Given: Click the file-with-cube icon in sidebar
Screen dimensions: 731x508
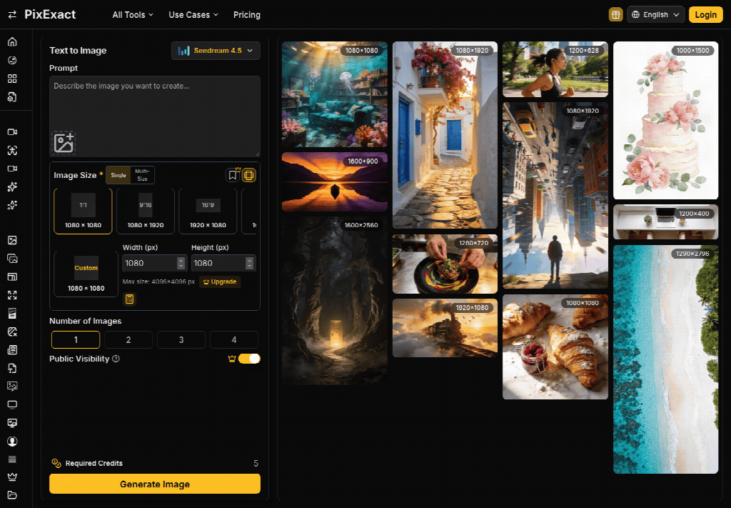Looking at the screenshot, I should point(12,96).
